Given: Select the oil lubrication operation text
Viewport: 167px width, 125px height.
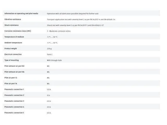Looking at the screenshot, I should point(73,14).
